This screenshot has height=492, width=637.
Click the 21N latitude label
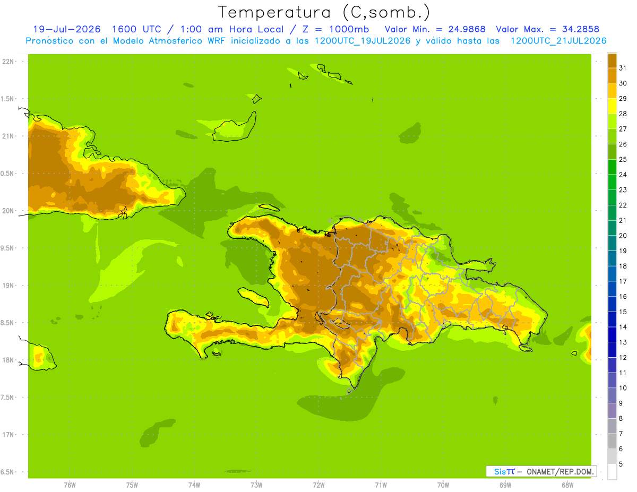tap(7, 136)
